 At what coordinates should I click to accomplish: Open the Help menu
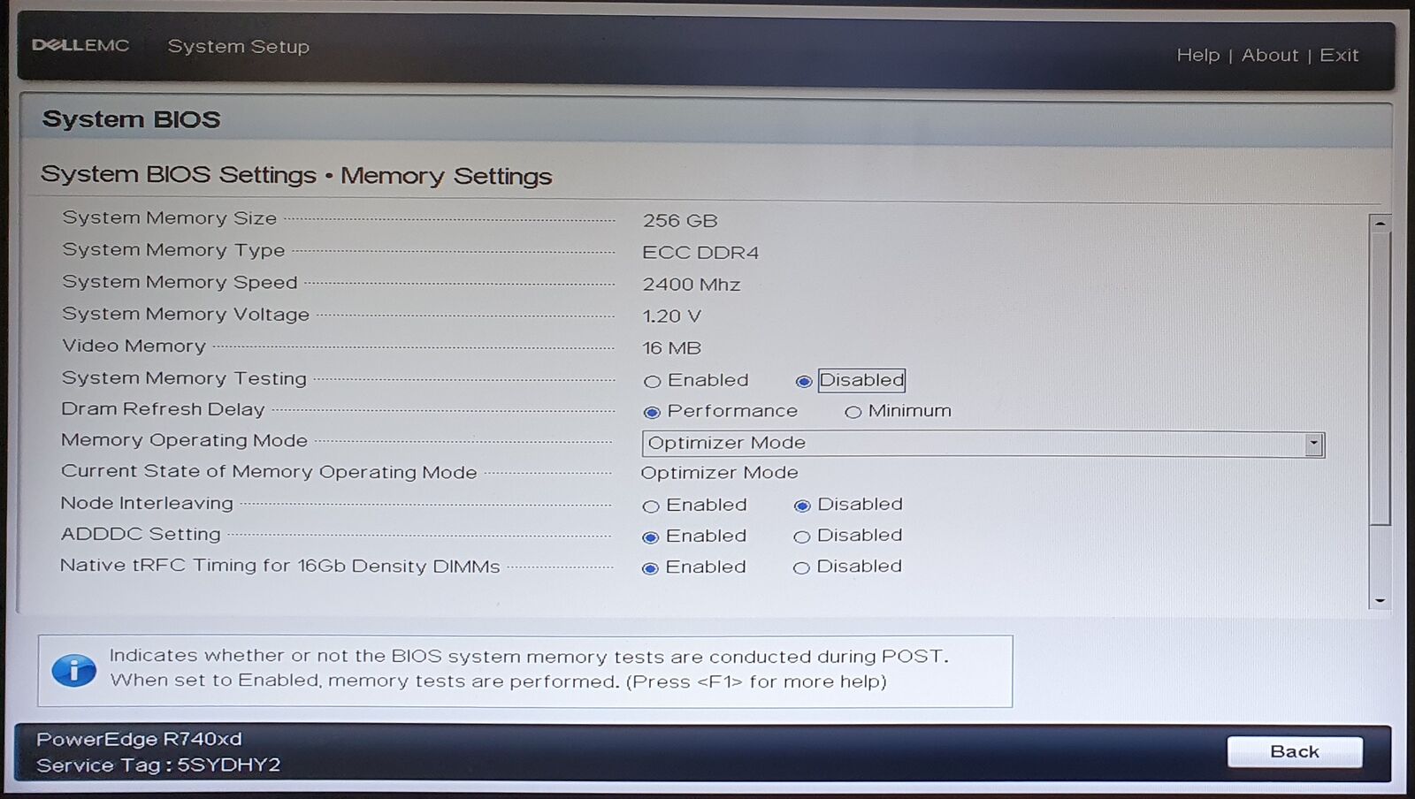pyautogui.click(x=1197, y=56)
